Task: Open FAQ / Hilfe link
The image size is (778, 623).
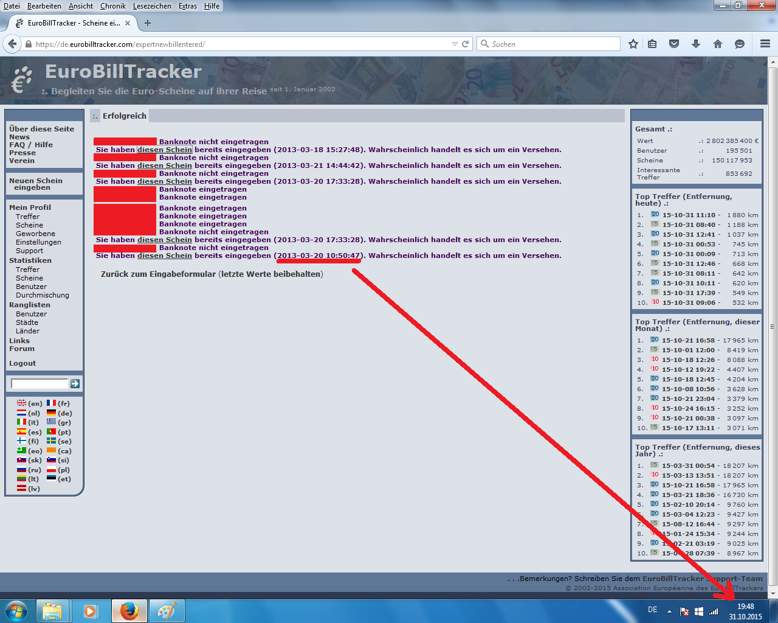Action: (31, 145)
